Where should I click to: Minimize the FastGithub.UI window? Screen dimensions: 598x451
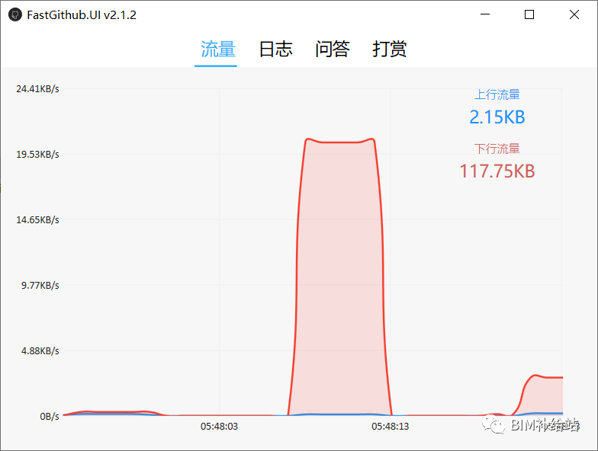485,14
